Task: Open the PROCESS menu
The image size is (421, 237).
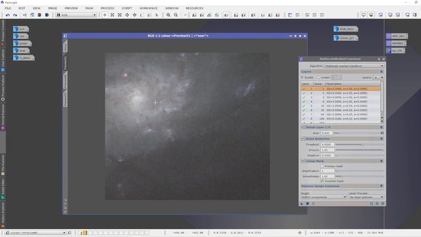Action: (107, 8)
